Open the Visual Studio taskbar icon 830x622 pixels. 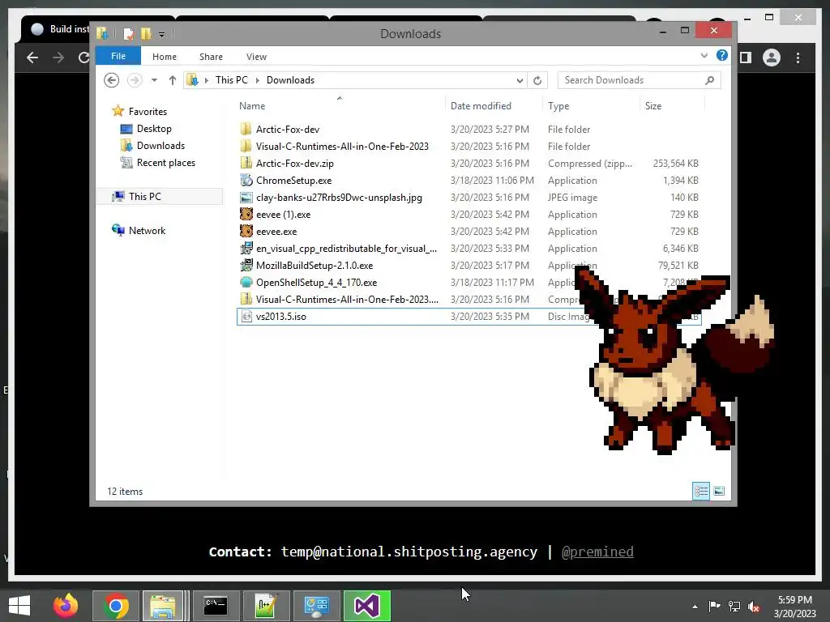[367, 606]
